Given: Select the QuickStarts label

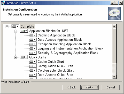Looking at the screenshot, I should pos(37,57).
